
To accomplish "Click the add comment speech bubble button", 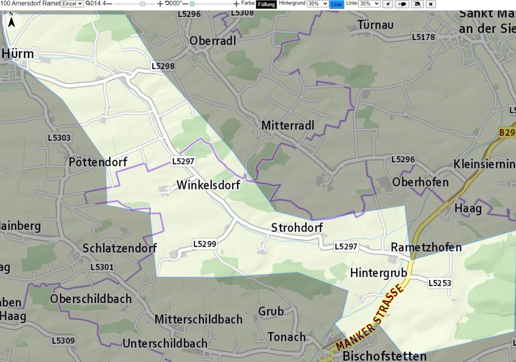I will point(402,4).
